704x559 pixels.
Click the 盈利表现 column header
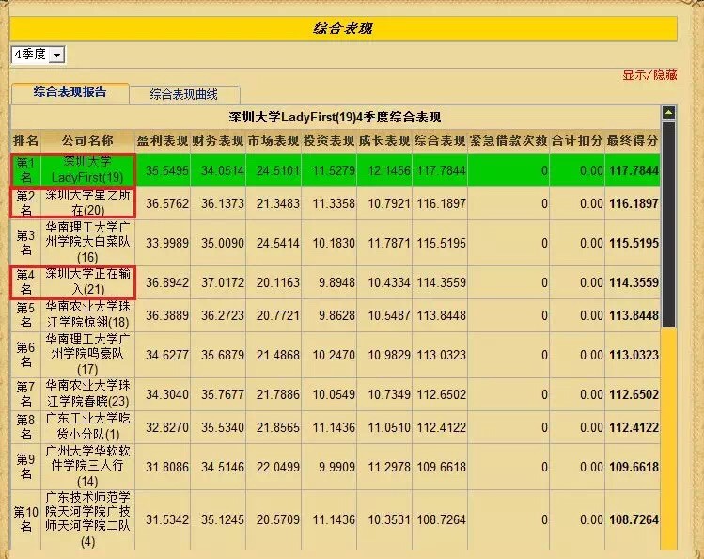[163, 140]
